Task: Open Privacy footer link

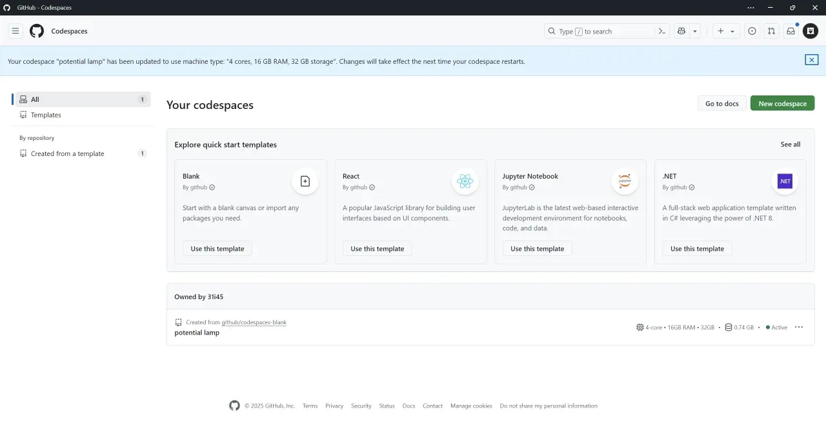Action: click(334, 406)
